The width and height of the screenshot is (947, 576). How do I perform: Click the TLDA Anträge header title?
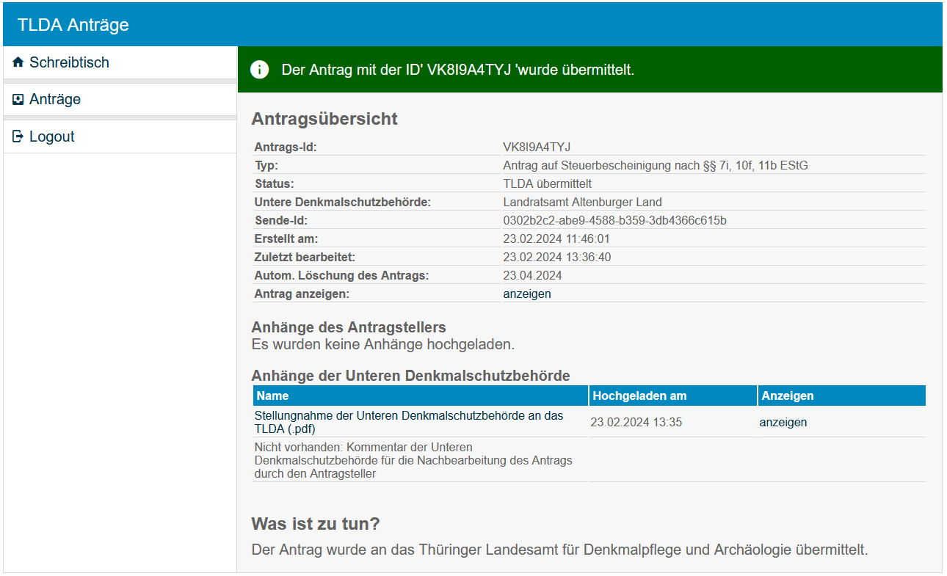click(73, 25)
